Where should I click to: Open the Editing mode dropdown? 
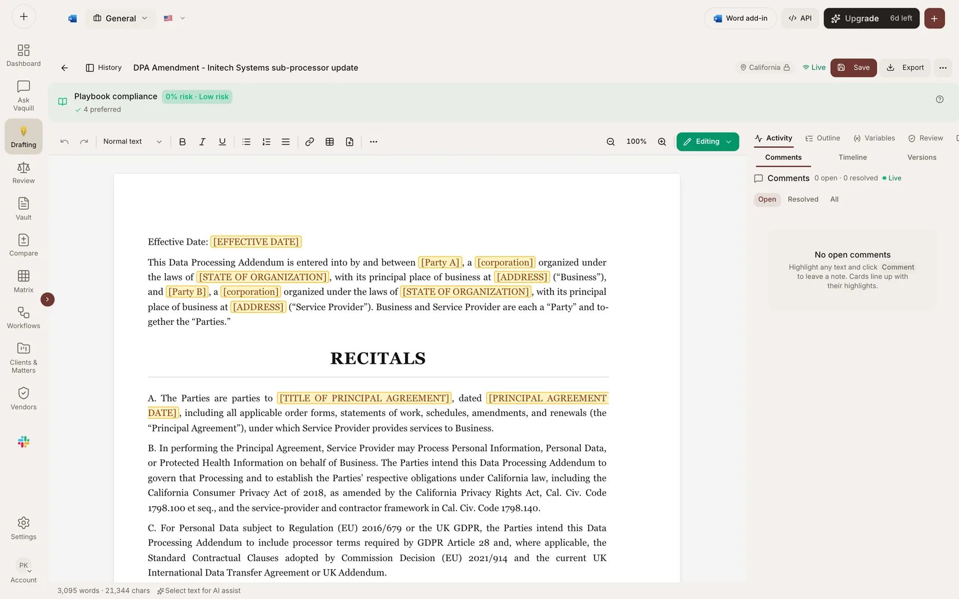tap(707, 142)
